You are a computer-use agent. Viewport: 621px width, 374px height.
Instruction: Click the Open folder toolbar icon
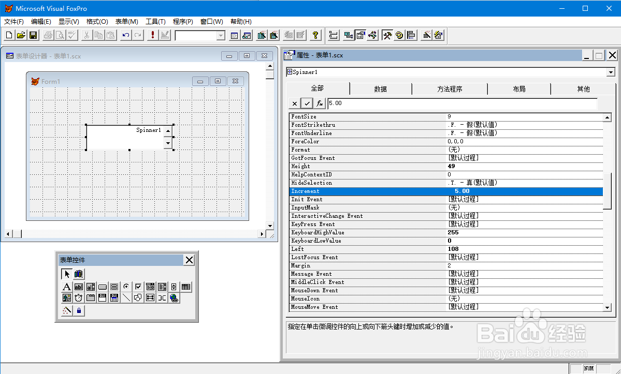coord(21,35)
